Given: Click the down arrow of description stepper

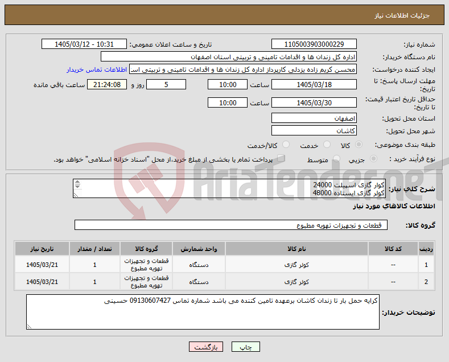Looking at the screenshot, I should coord(77,186).
